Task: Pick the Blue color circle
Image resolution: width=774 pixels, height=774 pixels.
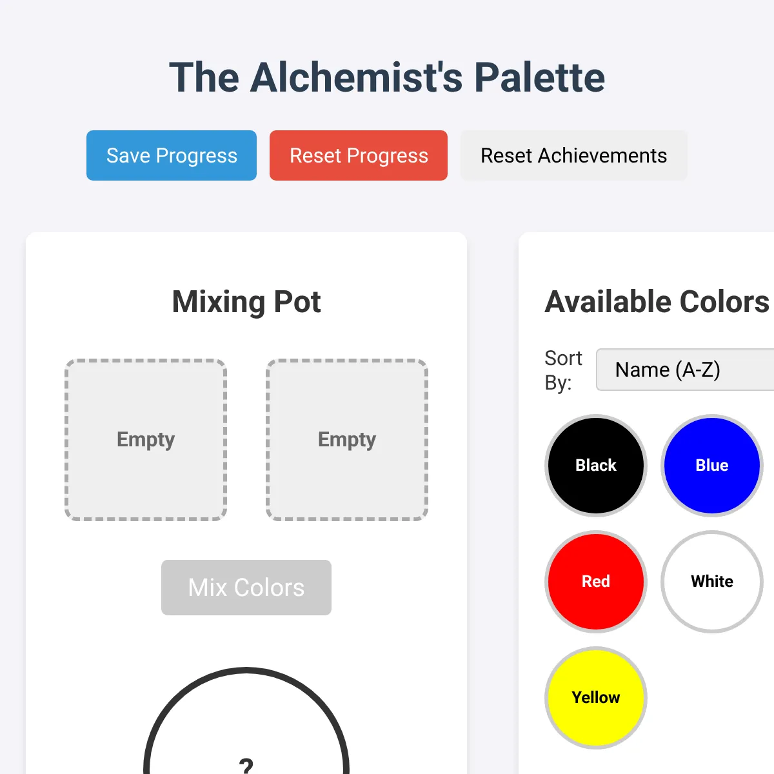Action: [x=712, y=466]
